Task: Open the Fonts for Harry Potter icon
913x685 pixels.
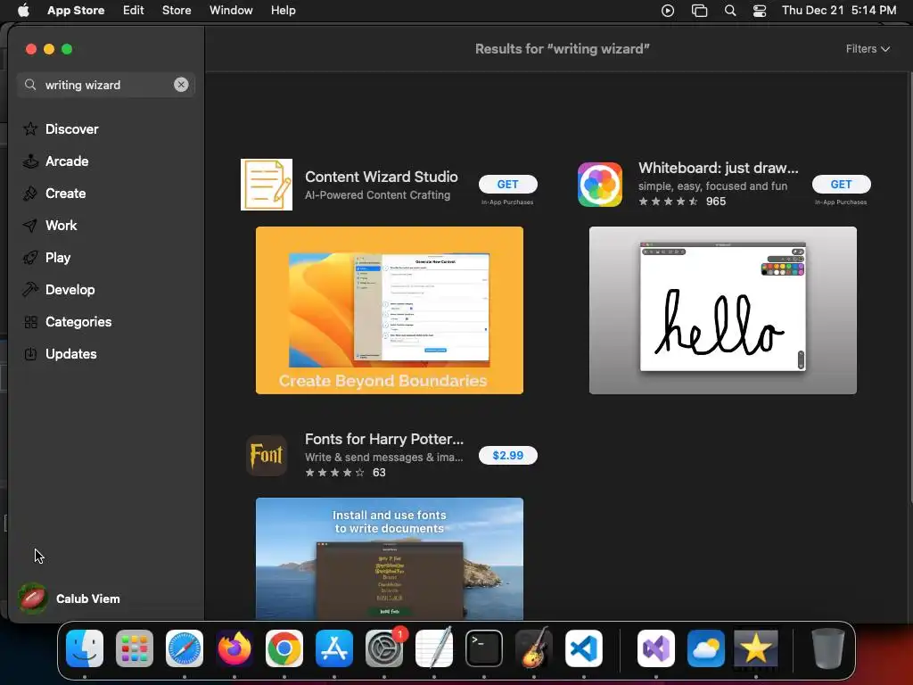Action: coord(267,456)
